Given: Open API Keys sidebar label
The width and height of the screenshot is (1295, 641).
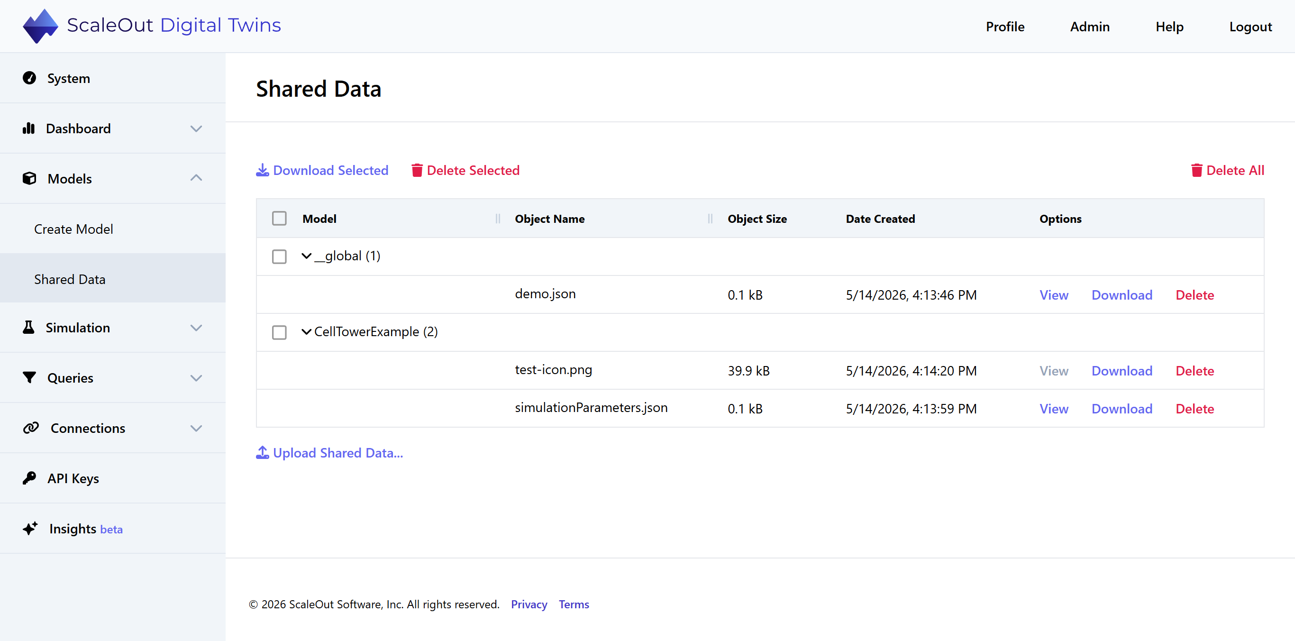Looking at the screenshot, I should tap(73, 478).
